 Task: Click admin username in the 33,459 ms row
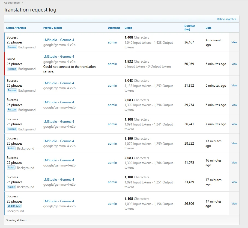point(112,182)
